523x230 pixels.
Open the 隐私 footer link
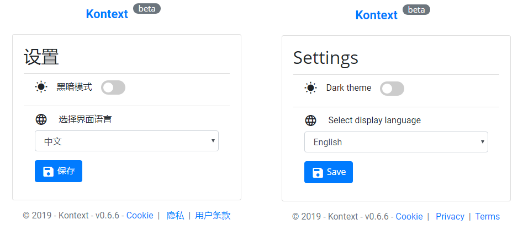[175, 215]
